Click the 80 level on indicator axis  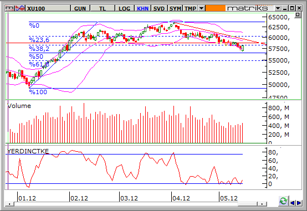(x=273, y=152)
